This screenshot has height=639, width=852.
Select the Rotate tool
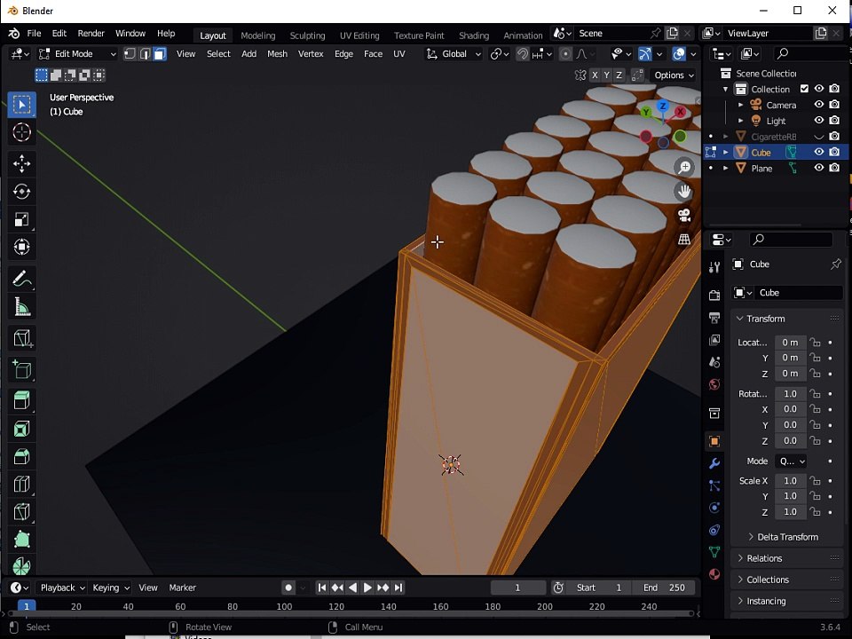click(x=21, y=192)
